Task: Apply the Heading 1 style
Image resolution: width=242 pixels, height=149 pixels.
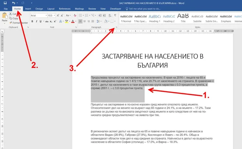Action: 155,18
